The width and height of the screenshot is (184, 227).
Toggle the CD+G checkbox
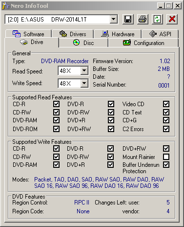[166, 120]
